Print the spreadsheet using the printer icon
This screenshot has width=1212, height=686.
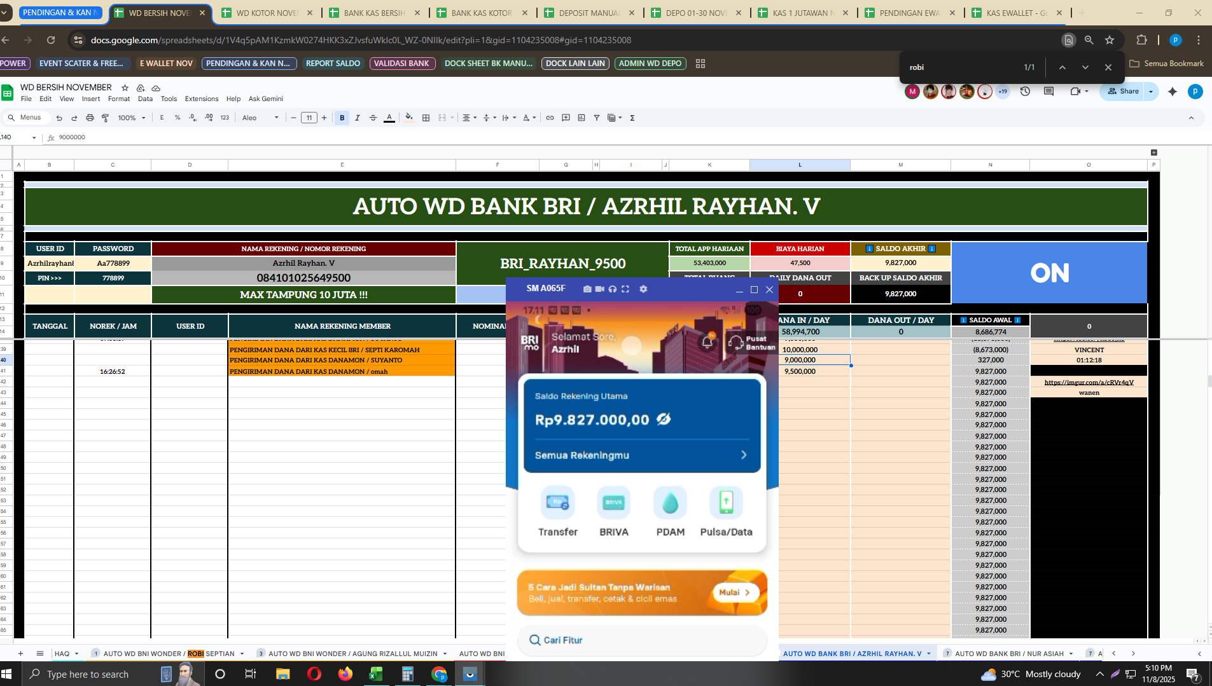(90, 118)
